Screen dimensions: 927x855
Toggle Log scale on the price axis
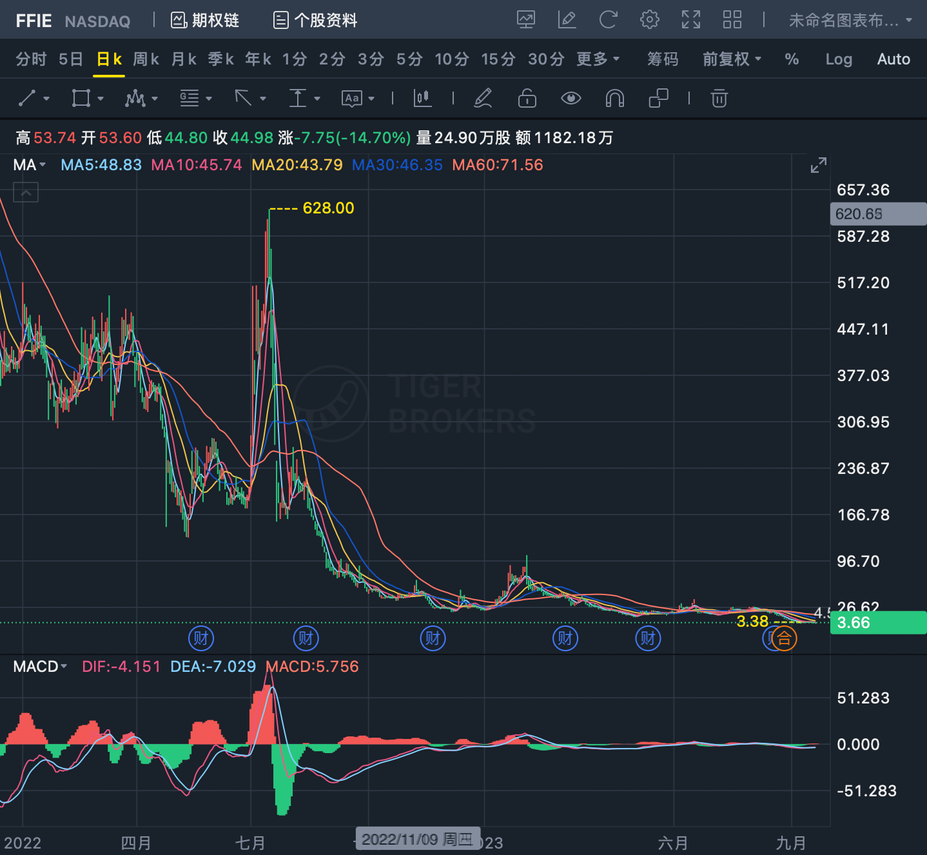[839, 59]
